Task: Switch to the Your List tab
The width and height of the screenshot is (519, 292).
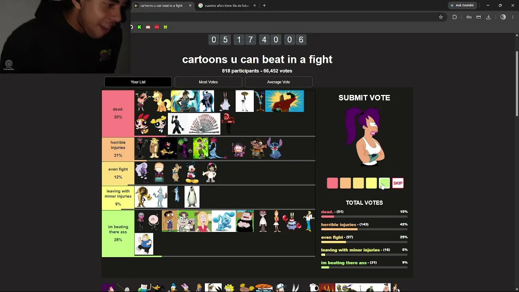Action: [138, 82]
